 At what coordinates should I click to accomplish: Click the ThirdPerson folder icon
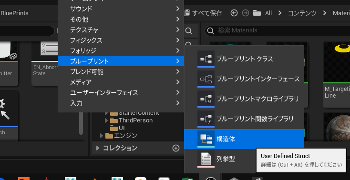pos(114,120)
